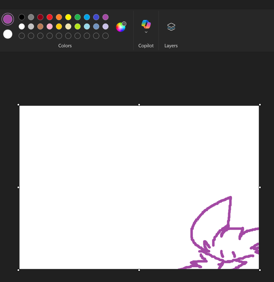Pick the indigo color swatch
The width and height of the screenshot is (274, 282).
[x=96, y=17]
